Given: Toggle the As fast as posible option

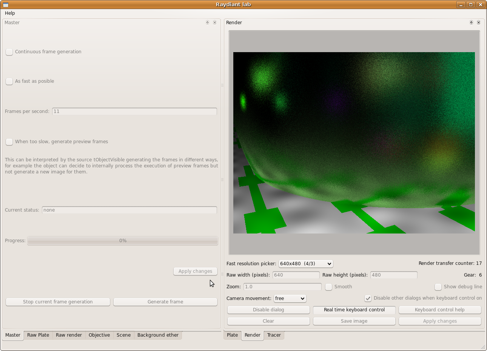Looking at the screenshot, I should click(9, 82).
